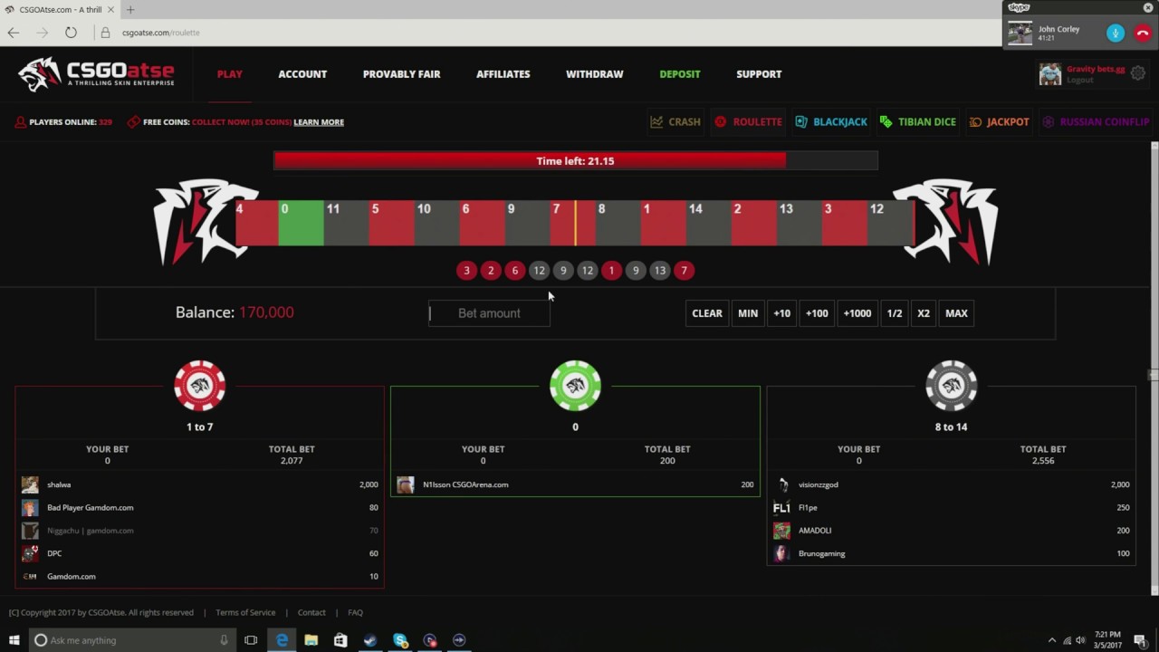
Task: Open the Windows Start menu
Action: [x=14, y=640]
